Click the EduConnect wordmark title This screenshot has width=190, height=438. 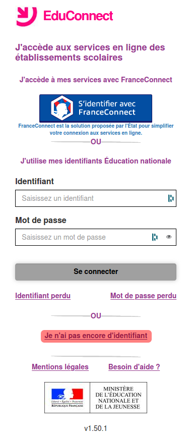coord(78,16)
